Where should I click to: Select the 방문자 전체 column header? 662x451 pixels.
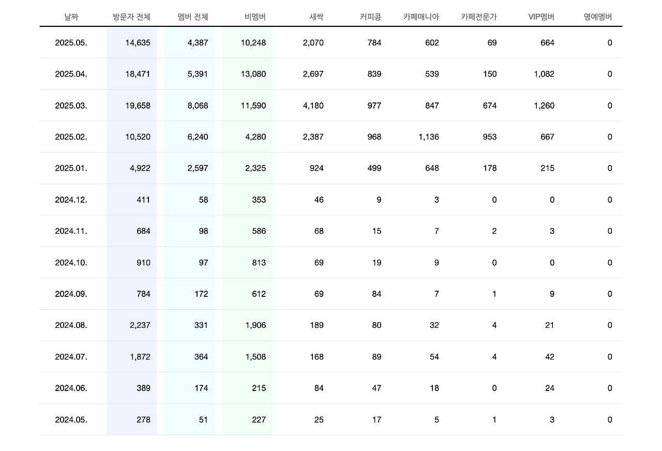click(131, 16)
